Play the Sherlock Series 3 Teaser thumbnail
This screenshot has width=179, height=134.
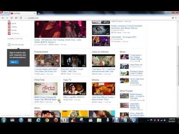coord(73,61)
